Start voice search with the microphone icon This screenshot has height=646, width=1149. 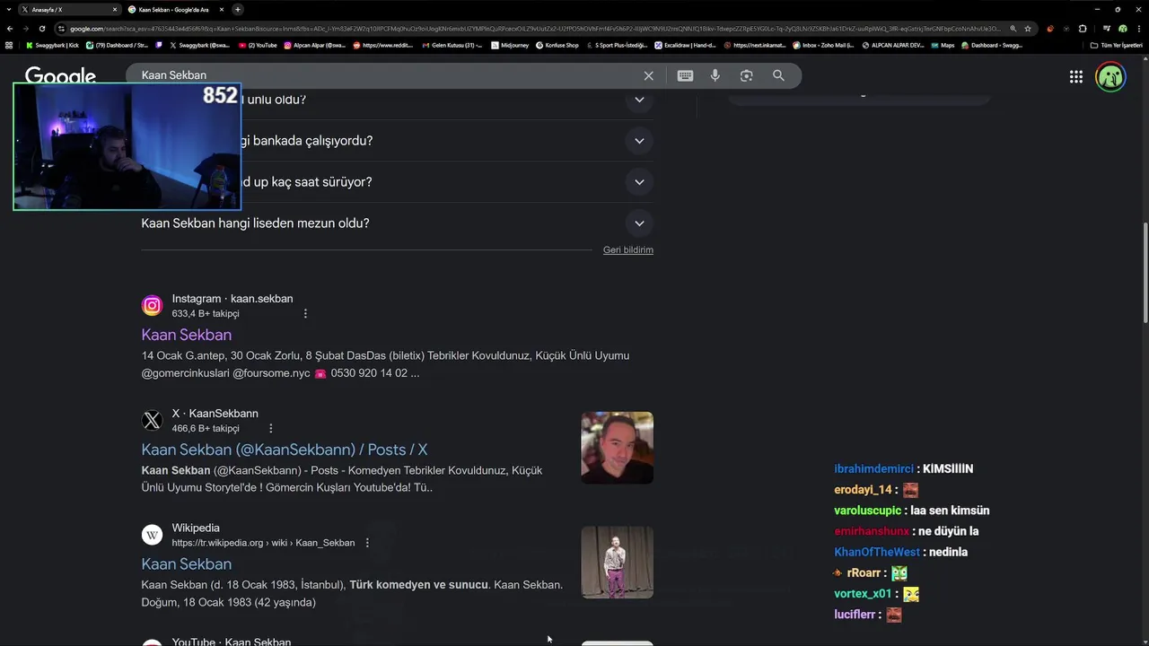click(x=715, y=76)
